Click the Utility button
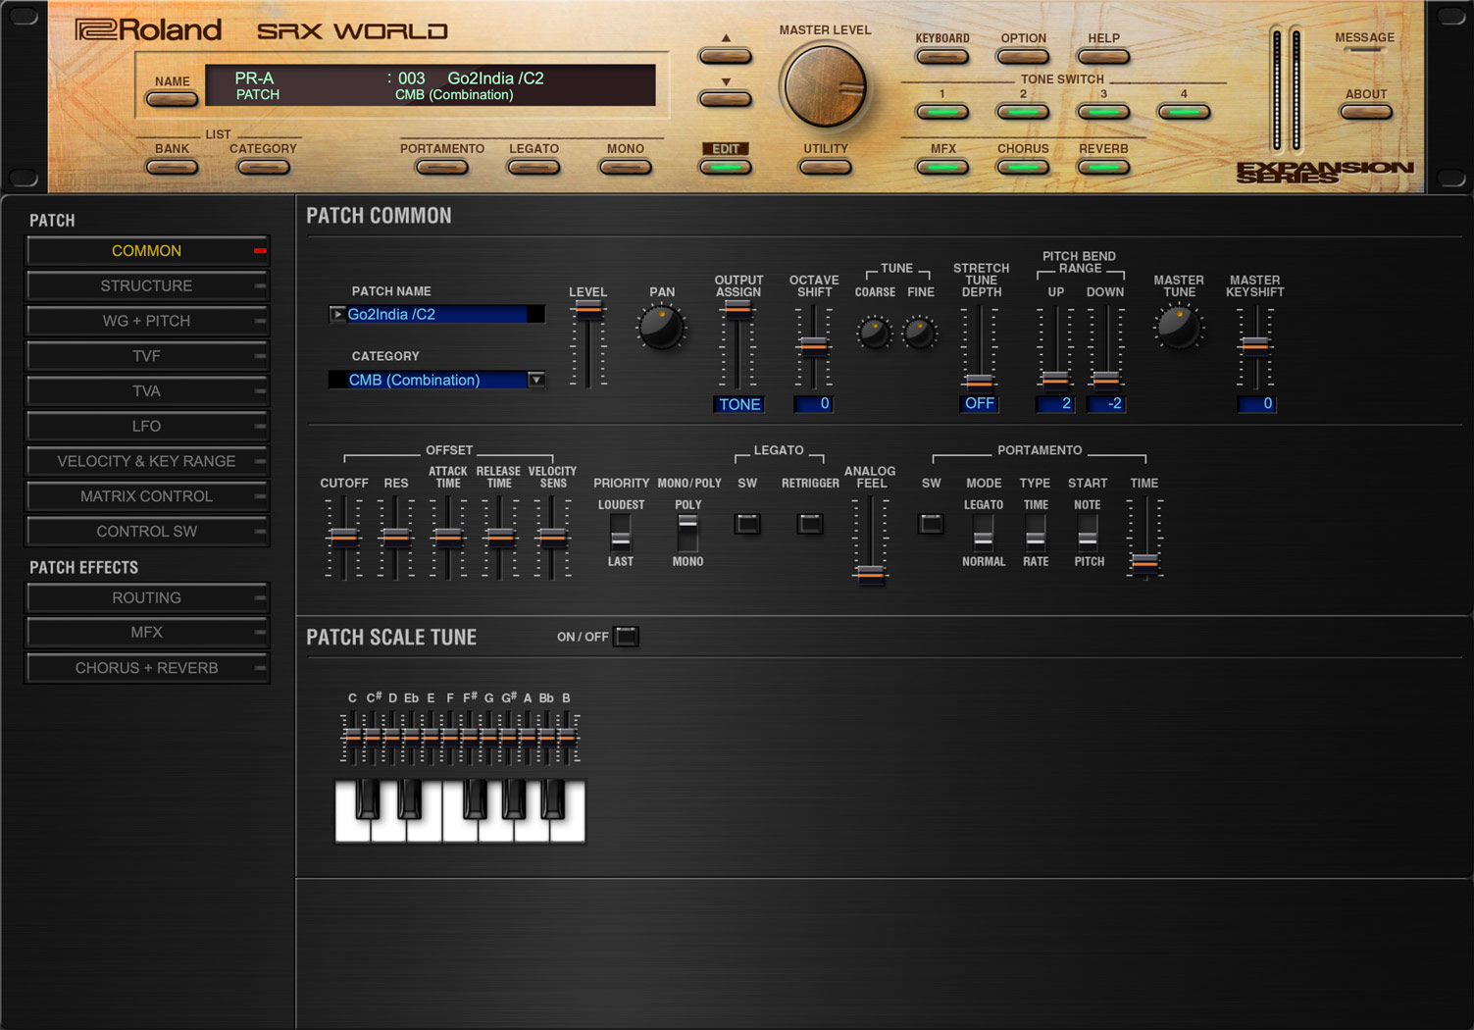This screenshot has height=1030, width=1474. [x=825, y=168]
